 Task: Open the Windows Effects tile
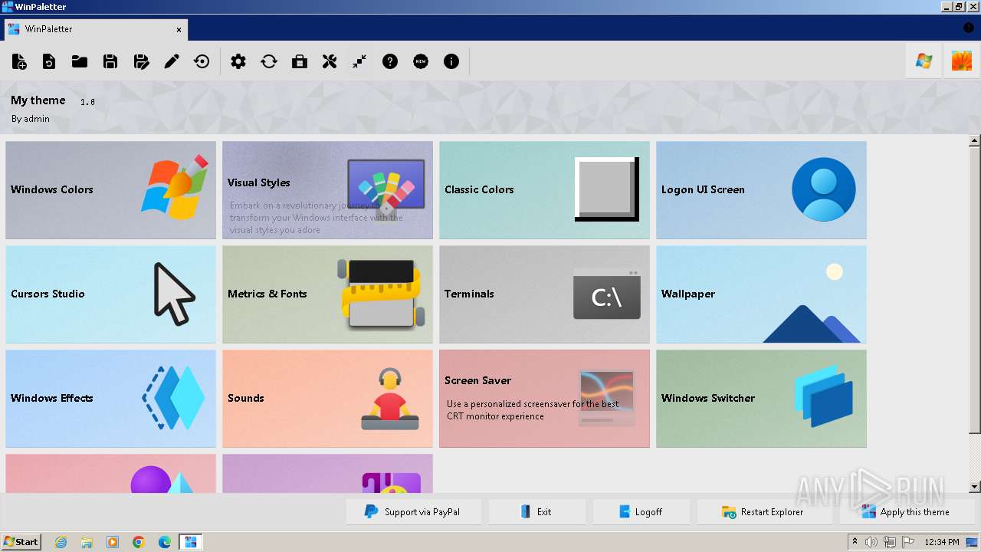pyautogui.click(x=110, y=399)
